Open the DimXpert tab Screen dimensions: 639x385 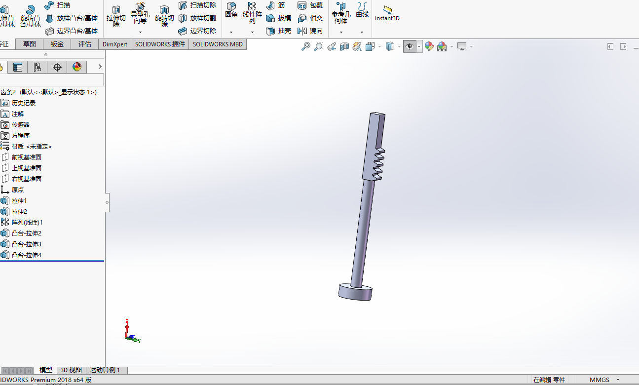point(115,44)
